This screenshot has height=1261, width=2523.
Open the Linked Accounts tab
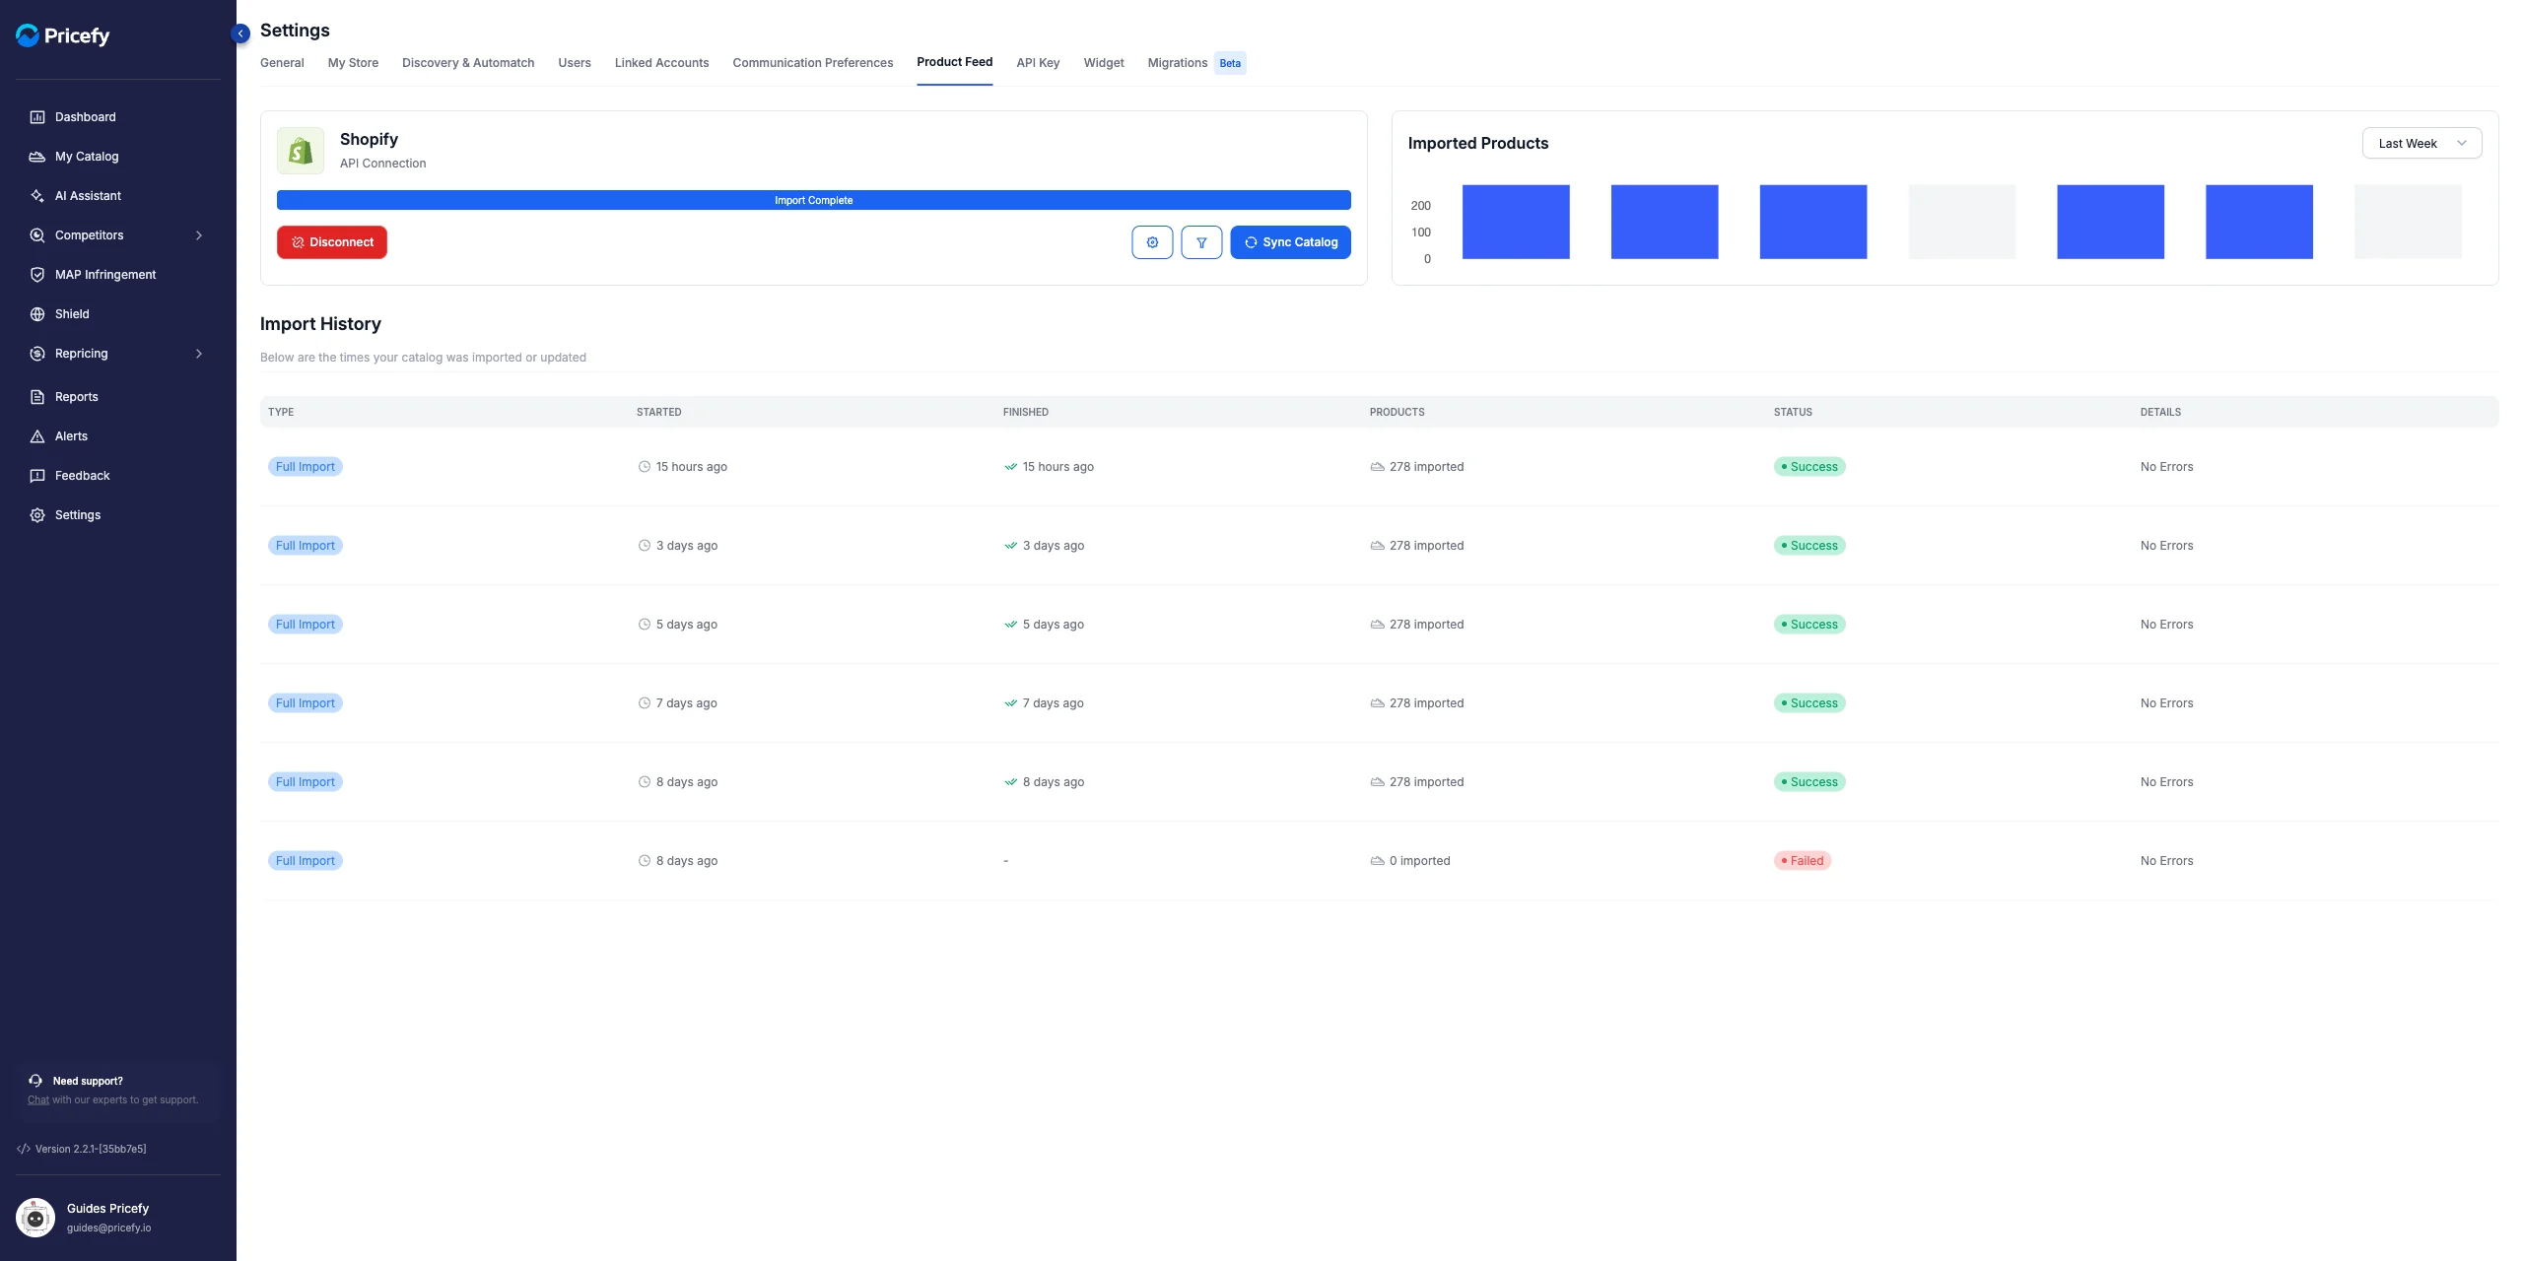coord(662,63)
